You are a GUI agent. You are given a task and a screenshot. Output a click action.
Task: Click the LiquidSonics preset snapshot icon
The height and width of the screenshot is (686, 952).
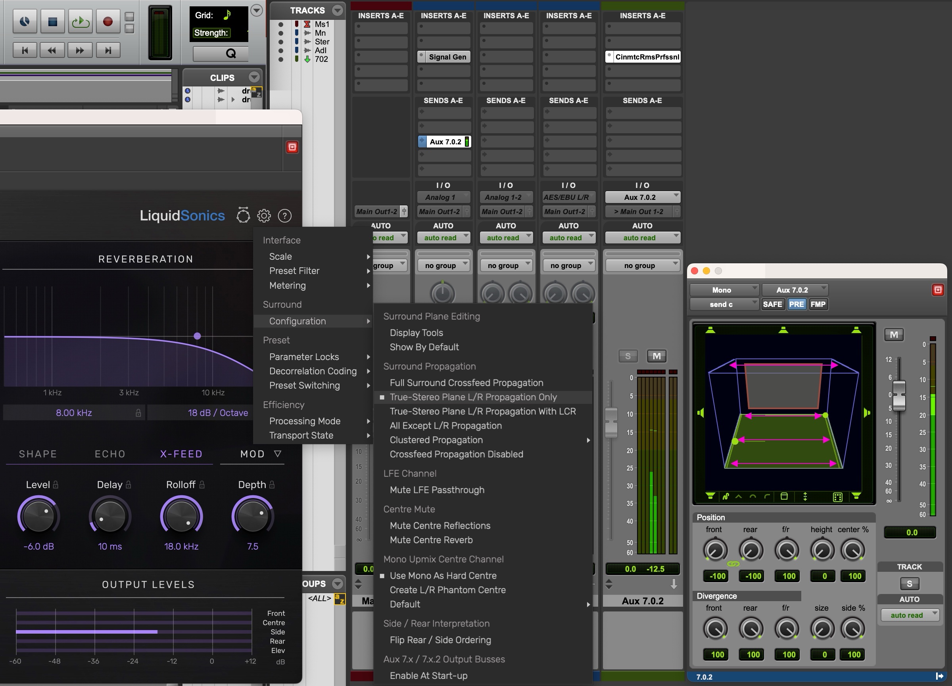(243, 215)
